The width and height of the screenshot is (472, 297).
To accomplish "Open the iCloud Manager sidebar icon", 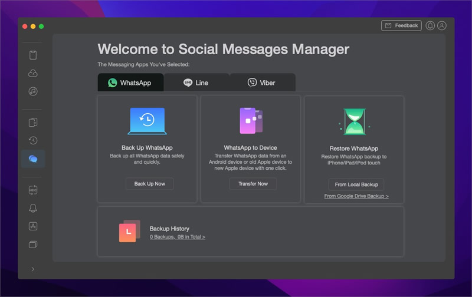I will point(33,73).
